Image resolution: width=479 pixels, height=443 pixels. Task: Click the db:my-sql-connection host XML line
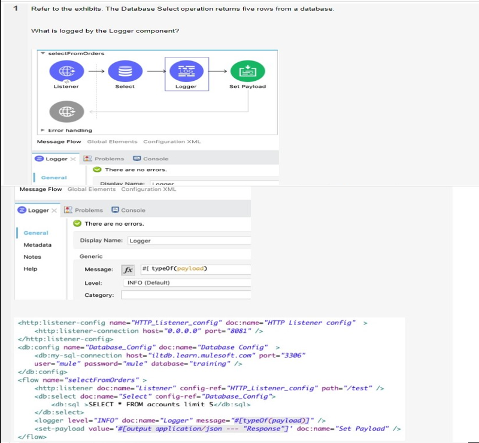tap(170, 356)
